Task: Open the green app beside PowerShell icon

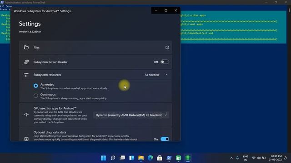Action: pos(178,158)
